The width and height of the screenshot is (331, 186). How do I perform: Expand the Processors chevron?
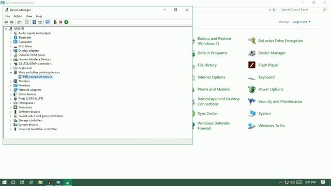(x=10, y=107)
